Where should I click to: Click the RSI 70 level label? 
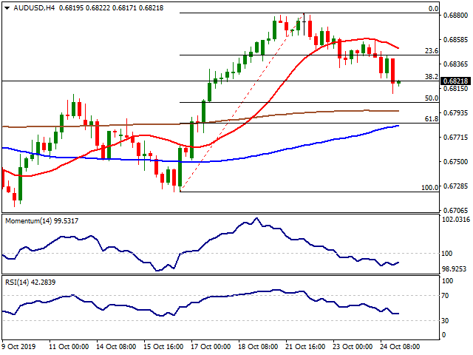tap(445, 296)
